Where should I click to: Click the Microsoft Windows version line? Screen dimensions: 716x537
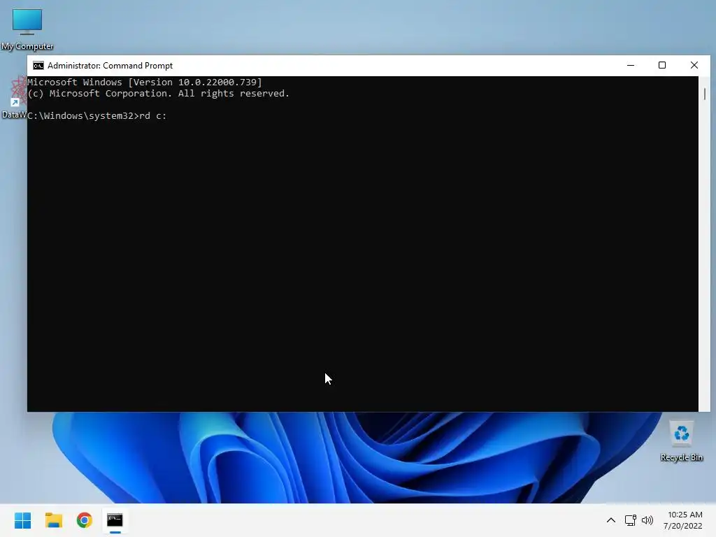point(145,83)
